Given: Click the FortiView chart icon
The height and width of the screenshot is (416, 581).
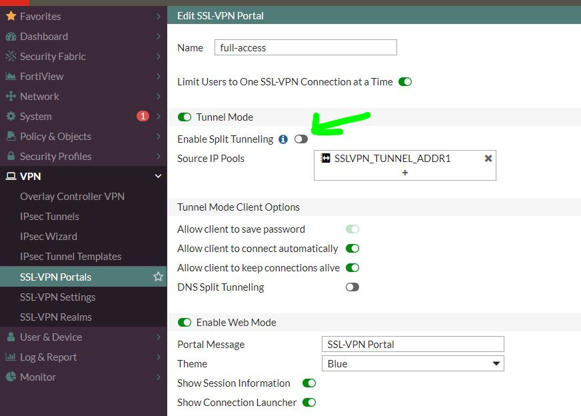Looking at the screenshot, I should coord(11,77).
